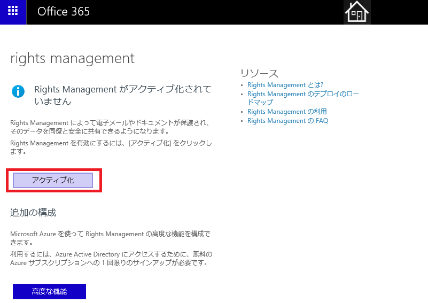Click the 追加の構成 heading
The height and width of the screenshot is (303, 428).
coord(33,212)
